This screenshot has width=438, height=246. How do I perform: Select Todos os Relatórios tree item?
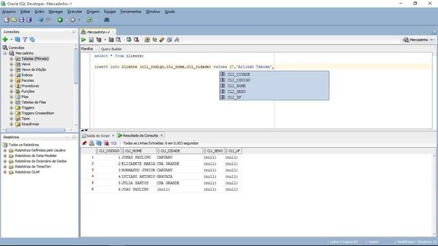[24, 145]
